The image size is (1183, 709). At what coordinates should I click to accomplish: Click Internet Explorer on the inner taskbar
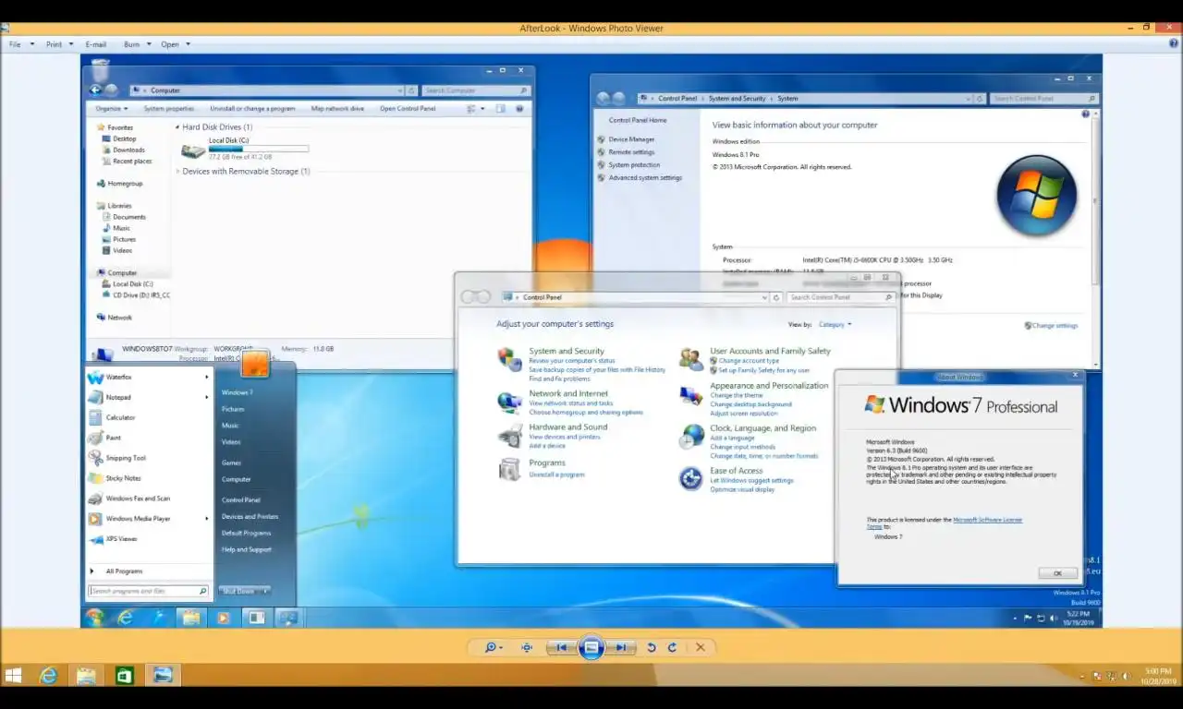tap(125, 618)
